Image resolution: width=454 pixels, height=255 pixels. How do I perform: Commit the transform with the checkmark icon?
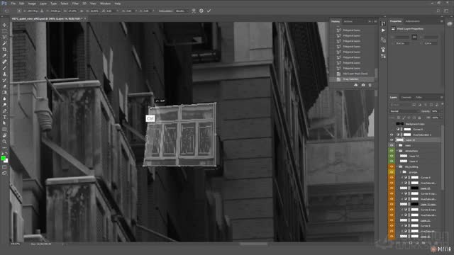coord(209,11)
